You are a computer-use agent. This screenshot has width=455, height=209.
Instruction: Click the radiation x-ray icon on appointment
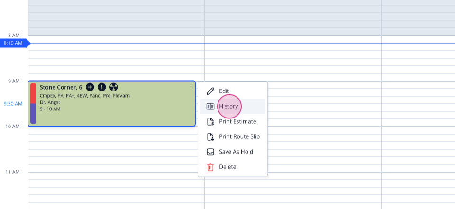[x=113, y=87]
